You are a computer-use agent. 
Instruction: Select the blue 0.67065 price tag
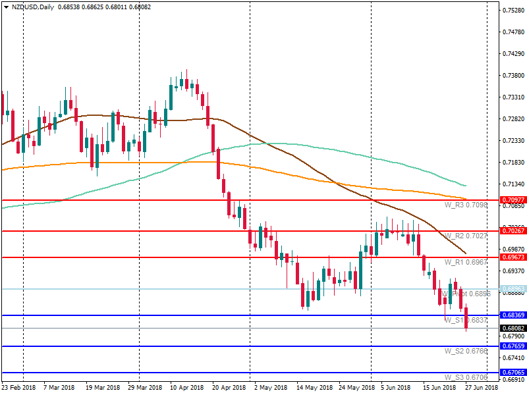[513, 373]
